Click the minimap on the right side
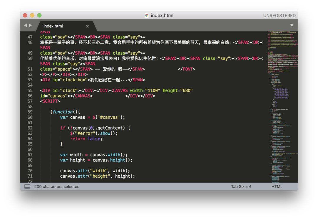The image size is (318, 219). click(x=282, y=107)
